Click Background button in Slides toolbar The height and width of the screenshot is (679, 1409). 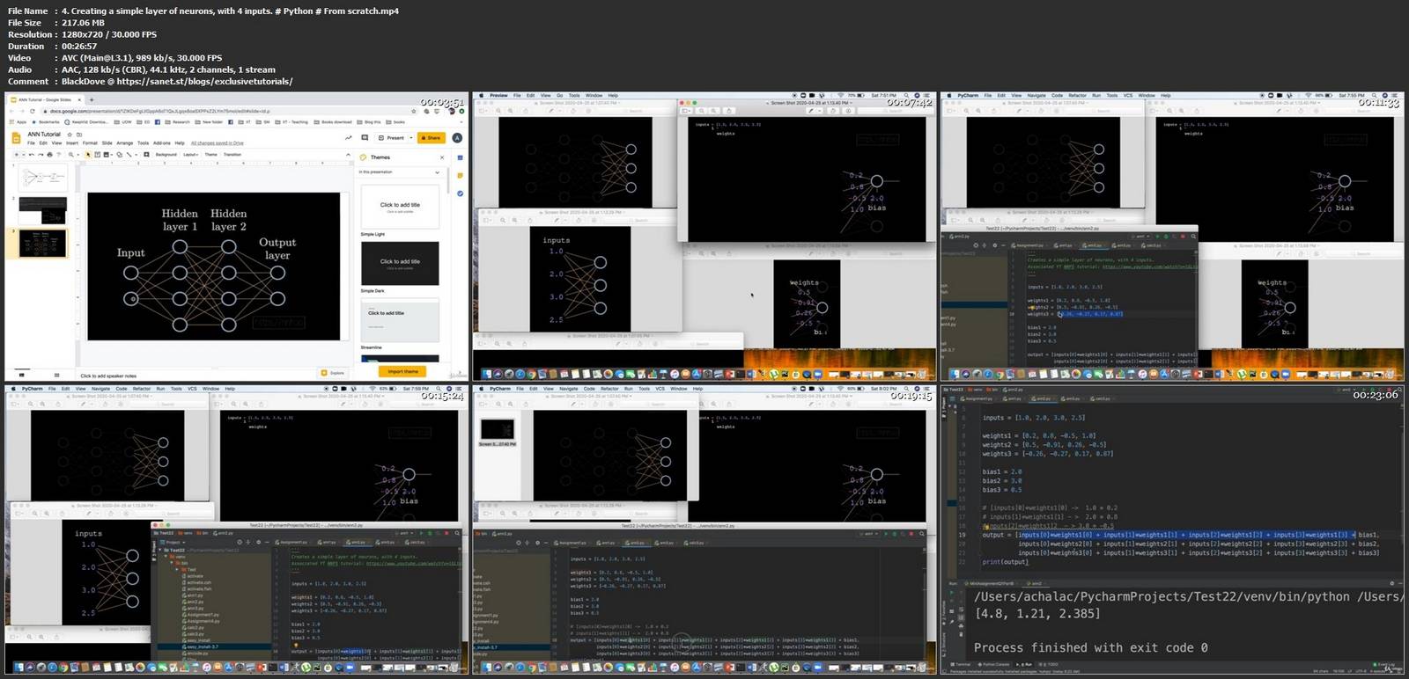click(166, 154)
